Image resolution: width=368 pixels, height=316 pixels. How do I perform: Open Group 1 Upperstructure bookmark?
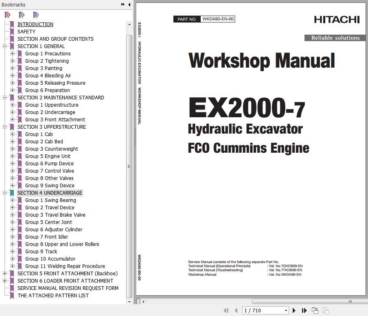pyautogui.click(x=52, y=105)
